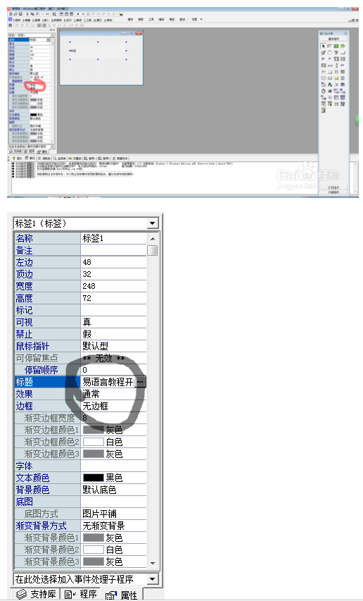Click the property list scrollbar thumb
Viewport: 363px width, 601px height.
[153, 250]
